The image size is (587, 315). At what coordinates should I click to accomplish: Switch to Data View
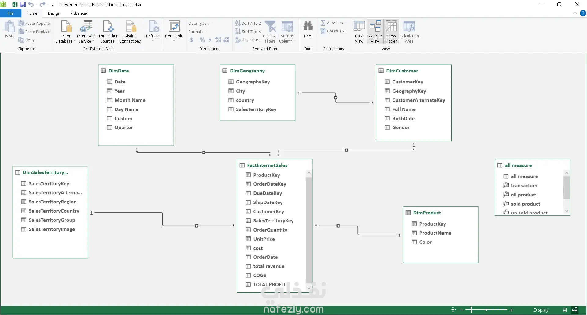click(x=359, y=32)
